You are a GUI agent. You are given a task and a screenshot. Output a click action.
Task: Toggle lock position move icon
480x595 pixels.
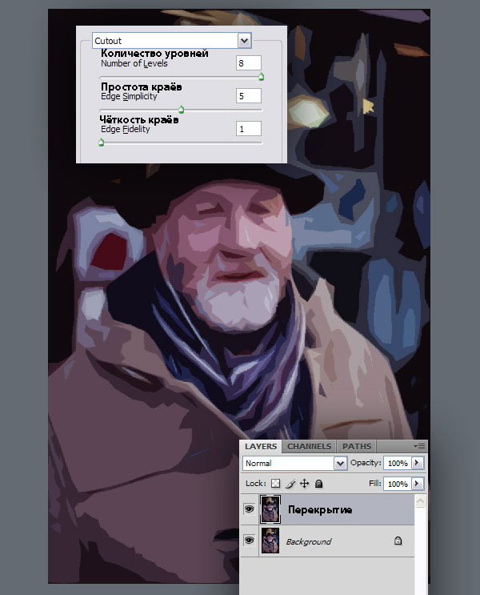[305, 484]
